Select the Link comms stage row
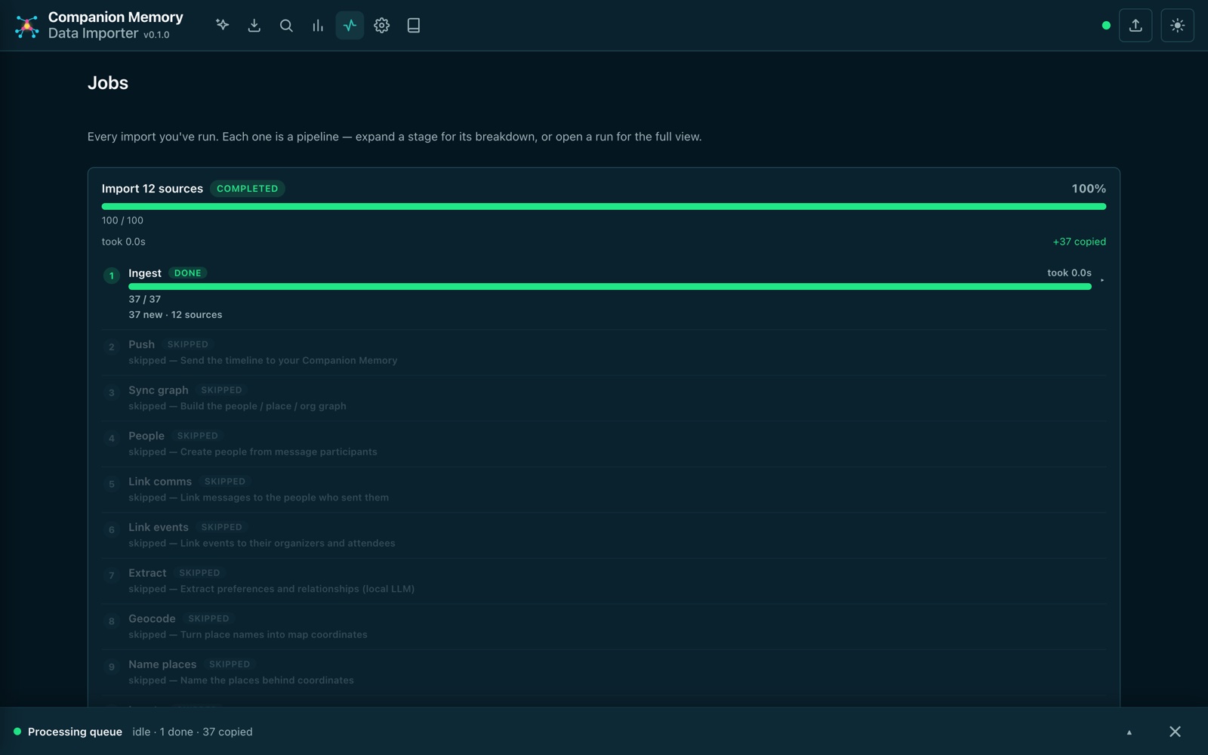 [x=604, y=489]
